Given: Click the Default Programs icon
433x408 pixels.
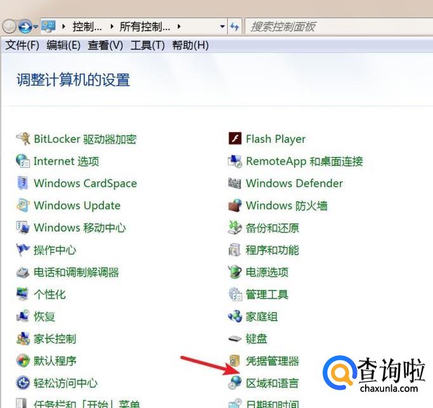Looking at the screenshot, I should (23, 361).
